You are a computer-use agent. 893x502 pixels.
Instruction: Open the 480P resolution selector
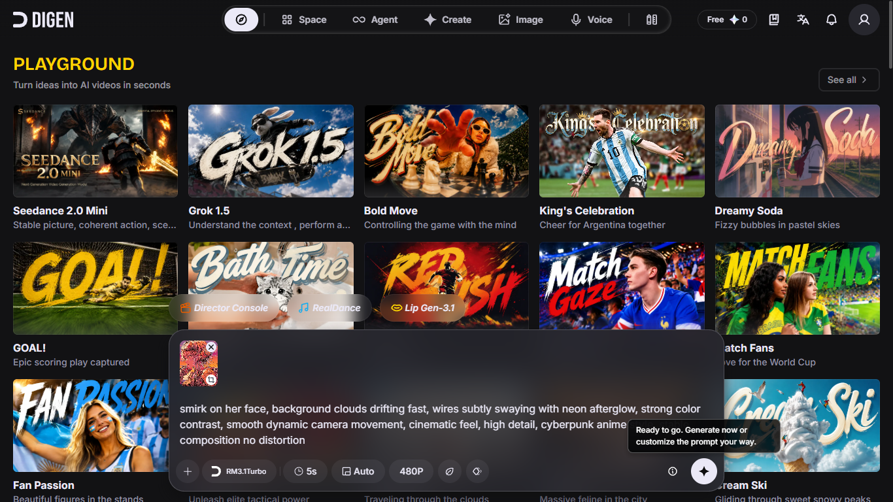click(411, 471)
